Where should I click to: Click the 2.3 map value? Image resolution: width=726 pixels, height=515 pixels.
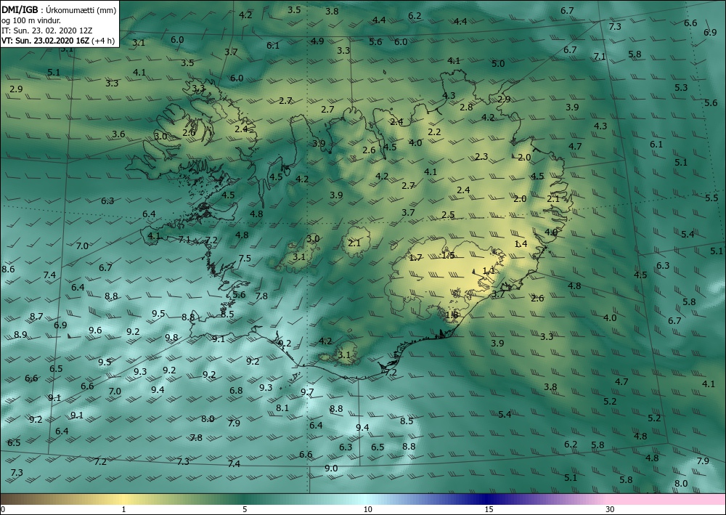(481, 157)
